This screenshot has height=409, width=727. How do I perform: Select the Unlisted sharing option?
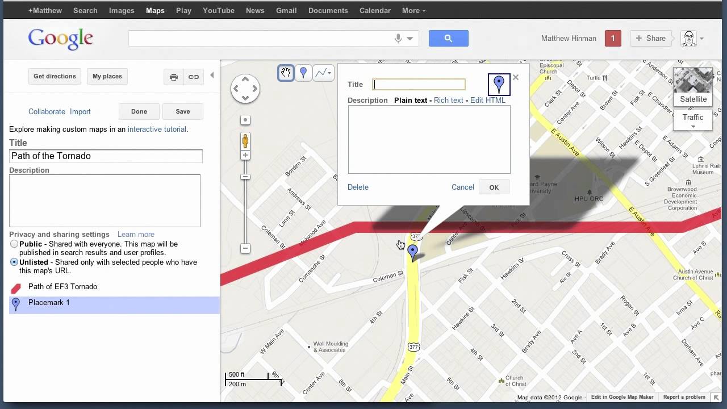pyautogui.click(x=14, y=262)
